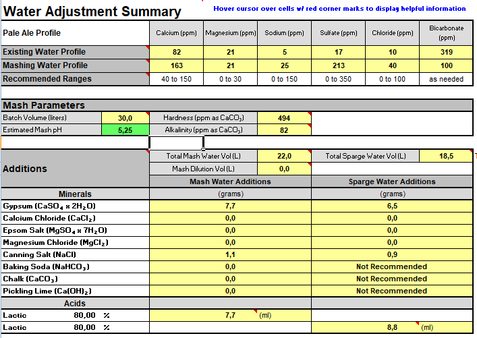Click the Canning Salt sparge addition cell
This screenshot has height=338, width=477.
[x=391, y=255]
